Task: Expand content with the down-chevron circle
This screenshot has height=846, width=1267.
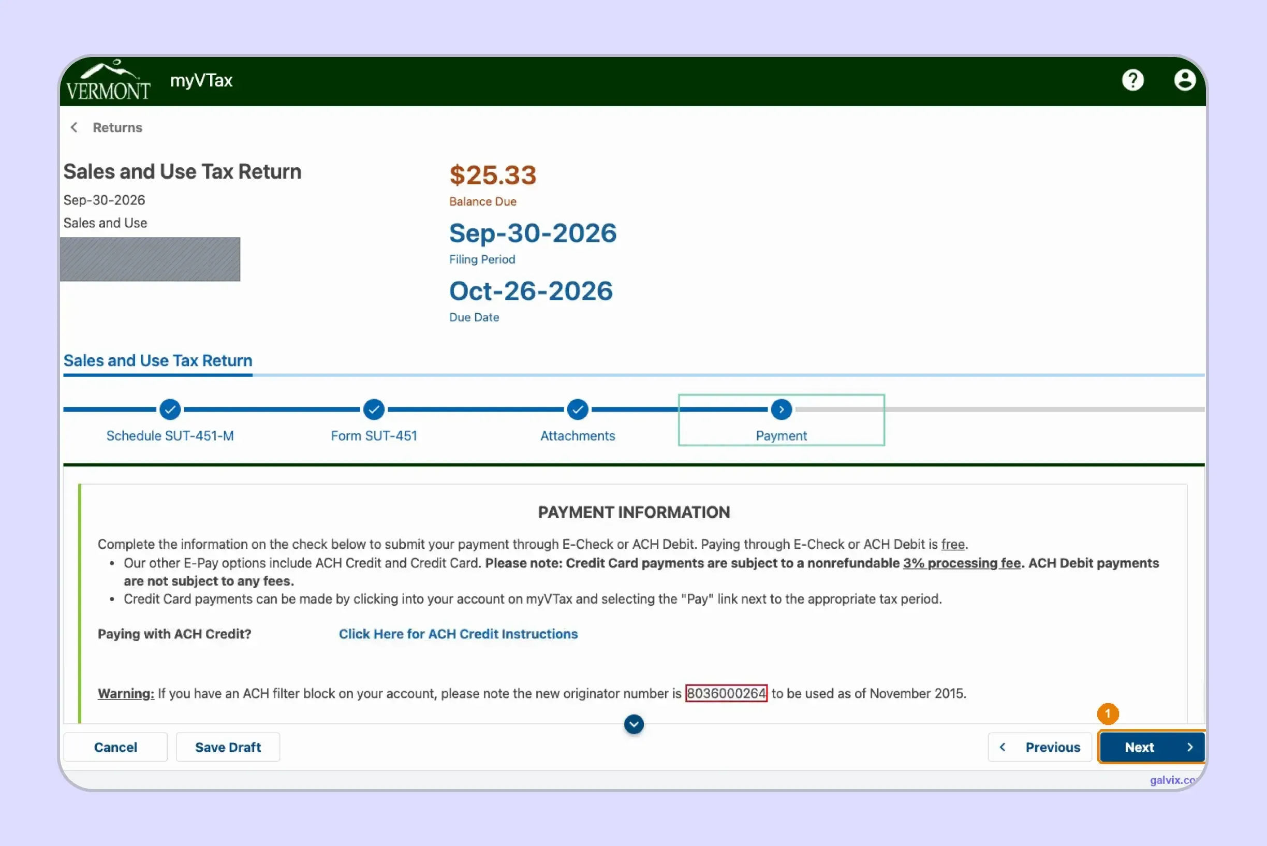Action: pos(634,724)
